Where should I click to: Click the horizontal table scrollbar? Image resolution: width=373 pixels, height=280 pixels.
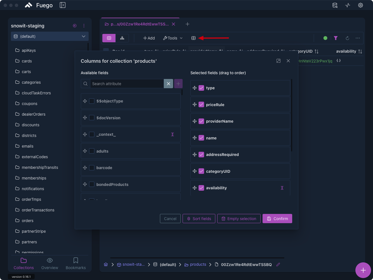(x=197, y=258)
